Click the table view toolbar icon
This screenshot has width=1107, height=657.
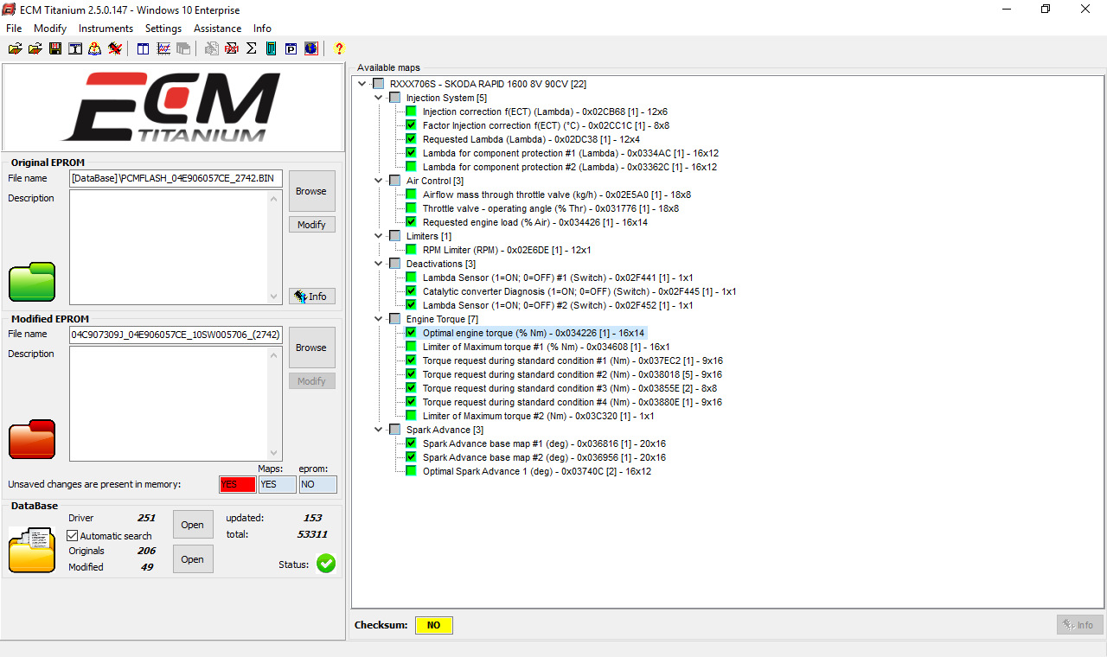144,49
